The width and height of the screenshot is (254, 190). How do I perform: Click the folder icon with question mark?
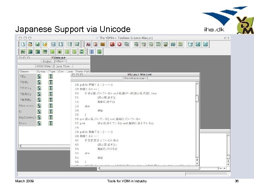[45, 44]
